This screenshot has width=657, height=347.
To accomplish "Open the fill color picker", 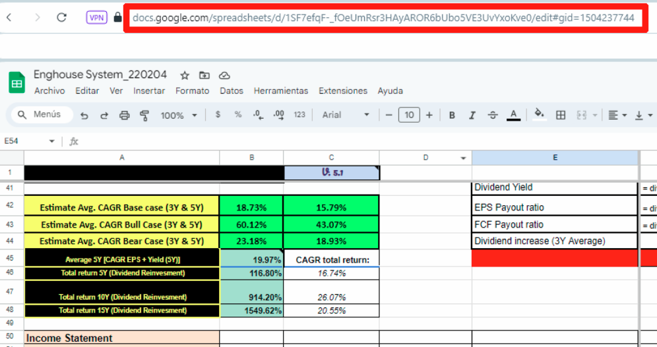I will 540,114.
